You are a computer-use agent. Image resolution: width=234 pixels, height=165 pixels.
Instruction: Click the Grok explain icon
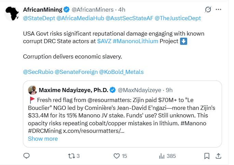207,10
